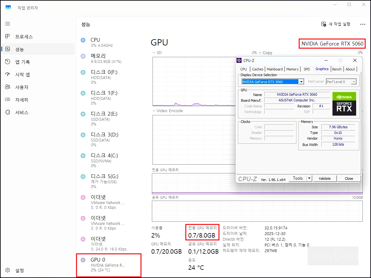Click the Close button in CPU-Z
Image resolution: width=371 pixels, height=278 pixels.
click(349, 178)
